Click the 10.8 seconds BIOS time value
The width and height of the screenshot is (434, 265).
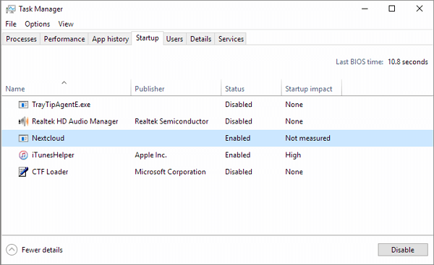(408, 62)
